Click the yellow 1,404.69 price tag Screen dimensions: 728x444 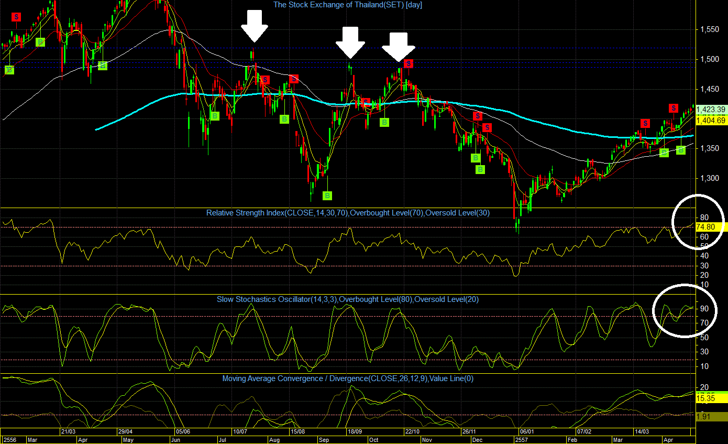point(711,120)
